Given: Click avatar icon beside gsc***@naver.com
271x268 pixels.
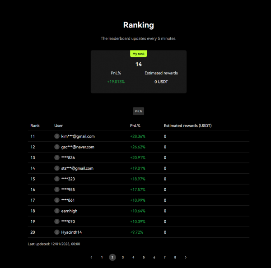Looking at the screenshot, I should tap(57, 147).
